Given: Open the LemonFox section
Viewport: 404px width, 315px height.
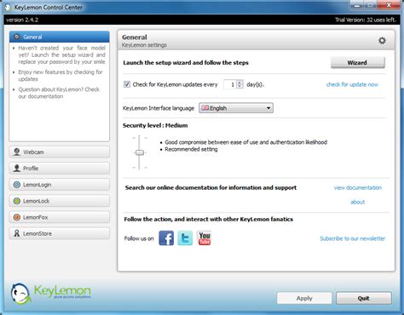Looking at the screenshot, I should tap(59, 217).
